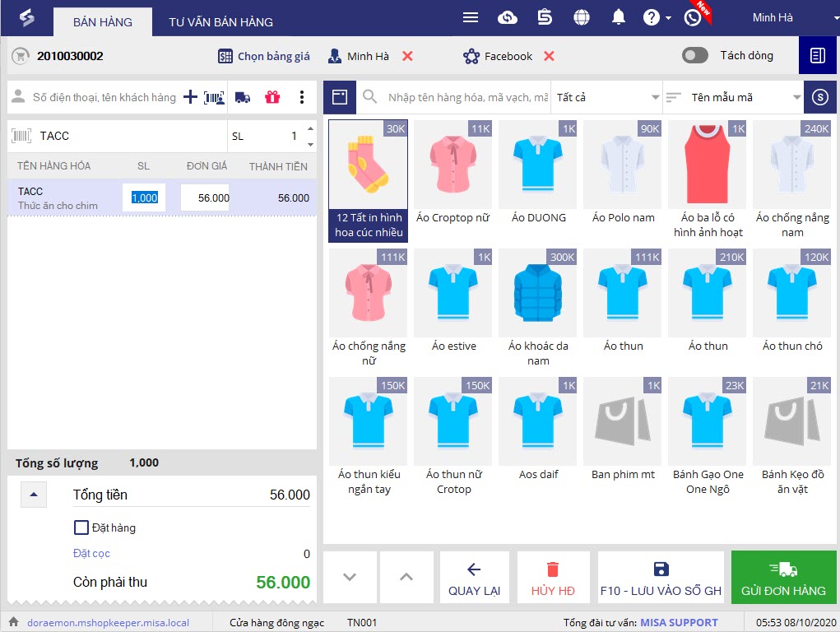Click F10 - LƯU VÀO SỔ GH button
The height and width of the screenshot is (632, 840).
click(661, 578)
